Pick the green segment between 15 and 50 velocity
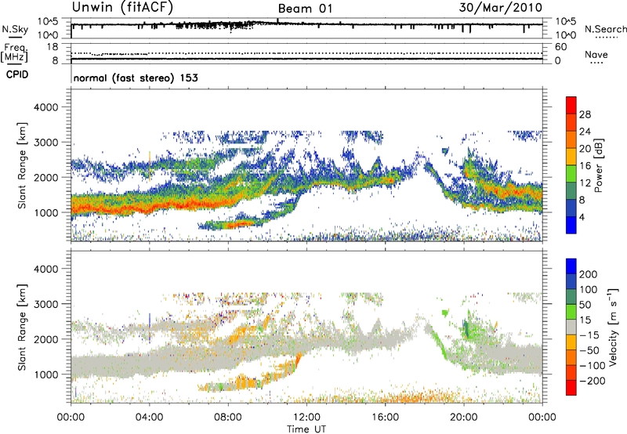Screen dimensions: 627x434 point(571,312)
